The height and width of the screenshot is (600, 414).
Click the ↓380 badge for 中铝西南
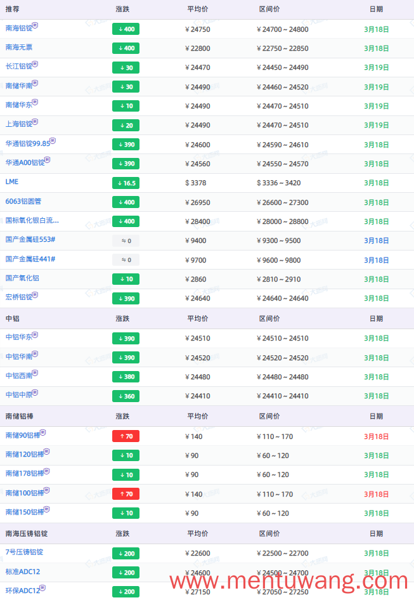click(x=126, y=377)
